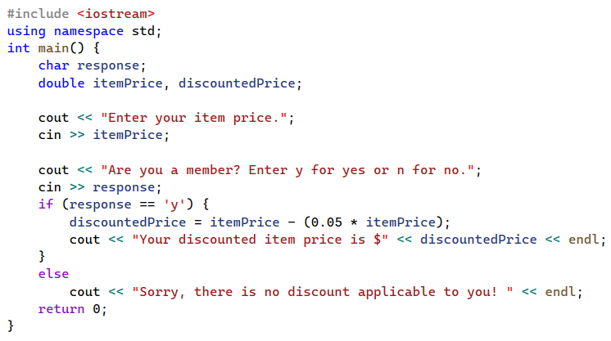Click the main function name
The width and height of the screenshot is (611, 341).
coord(53,48)
